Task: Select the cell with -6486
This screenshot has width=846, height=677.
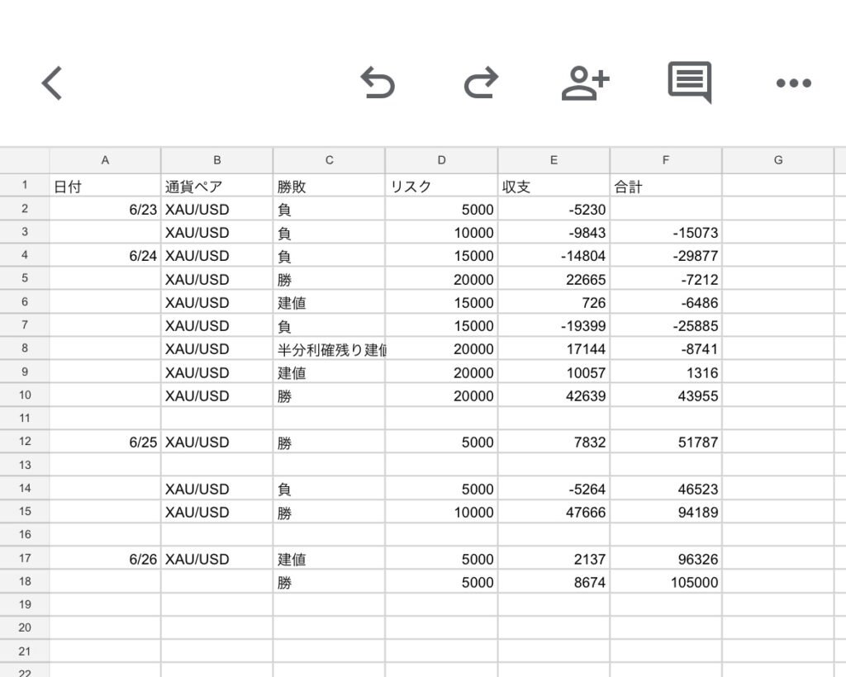Action: click(666, 302)
